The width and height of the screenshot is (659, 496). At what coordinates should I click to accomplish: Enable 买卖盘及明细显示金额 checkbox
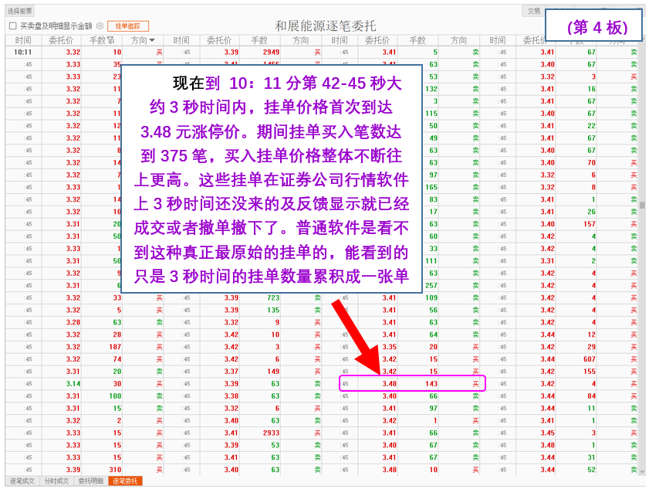click(12, 25)
